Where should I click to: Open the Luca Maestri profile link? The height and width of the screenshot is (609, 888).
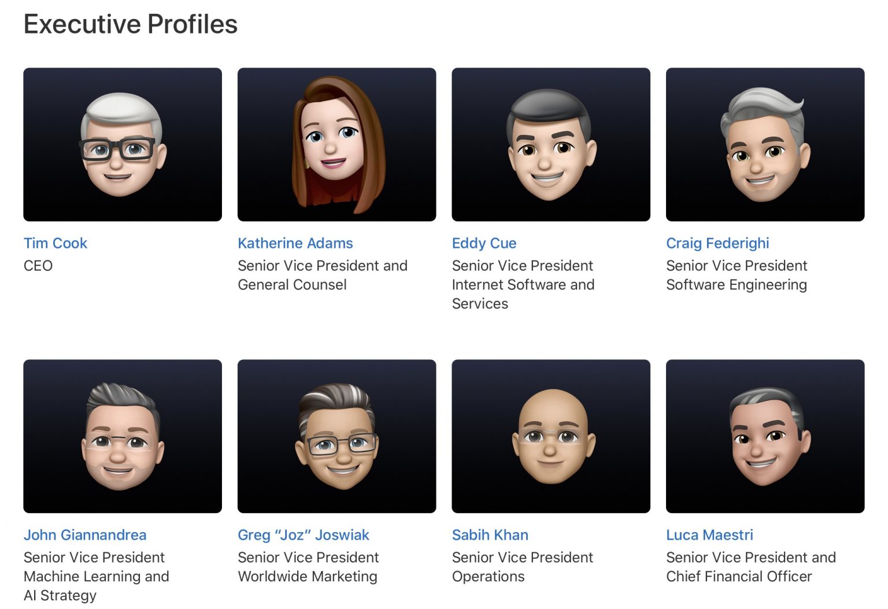[709, 535]
